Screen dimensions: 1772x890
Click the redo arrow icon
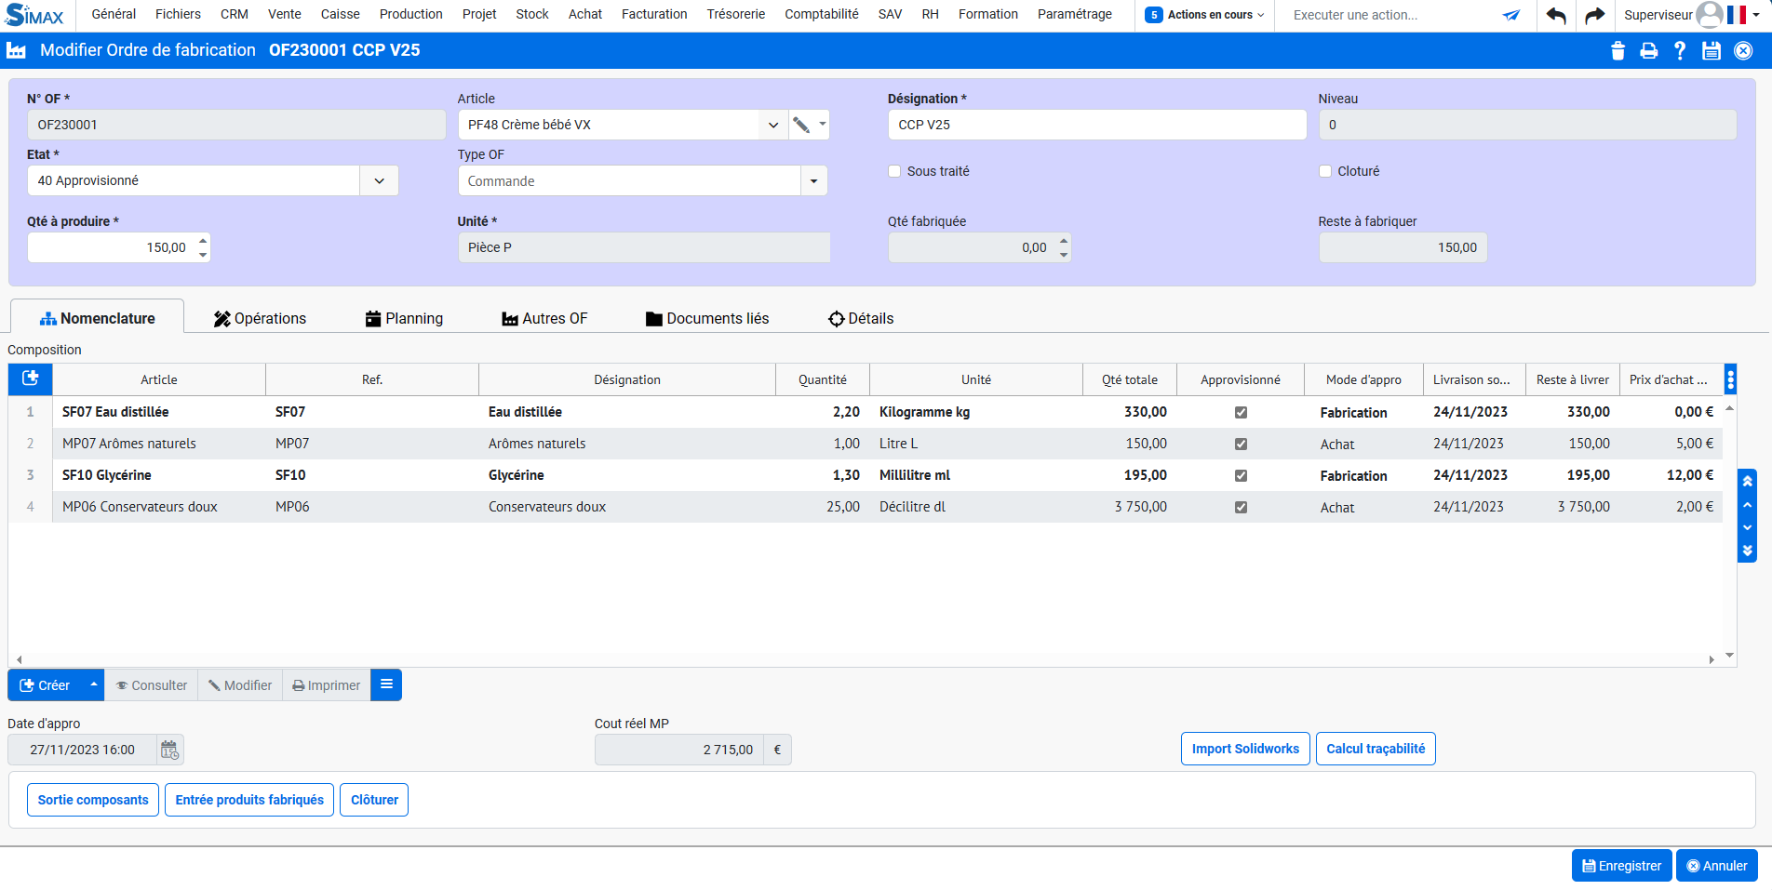[x=1594, y=15]
